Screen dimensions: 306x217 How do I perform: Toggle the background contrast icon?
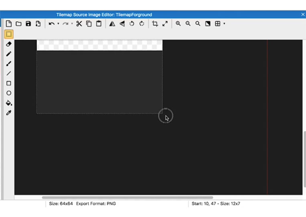coord(208,24)
